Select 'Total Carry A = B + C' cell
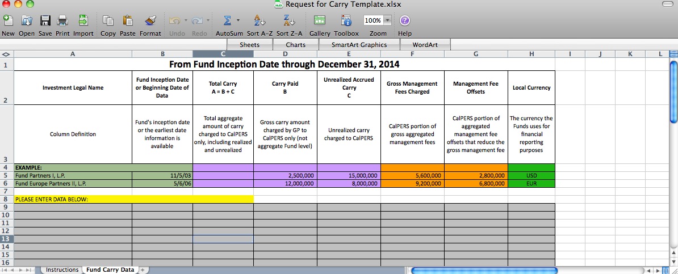The image size is (678, 274). pyautogui.click(x=223, y=88)
